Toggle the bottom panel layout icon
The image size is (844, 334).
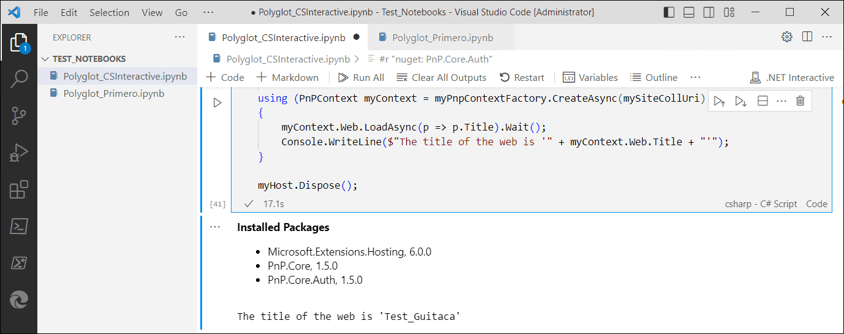689,12
